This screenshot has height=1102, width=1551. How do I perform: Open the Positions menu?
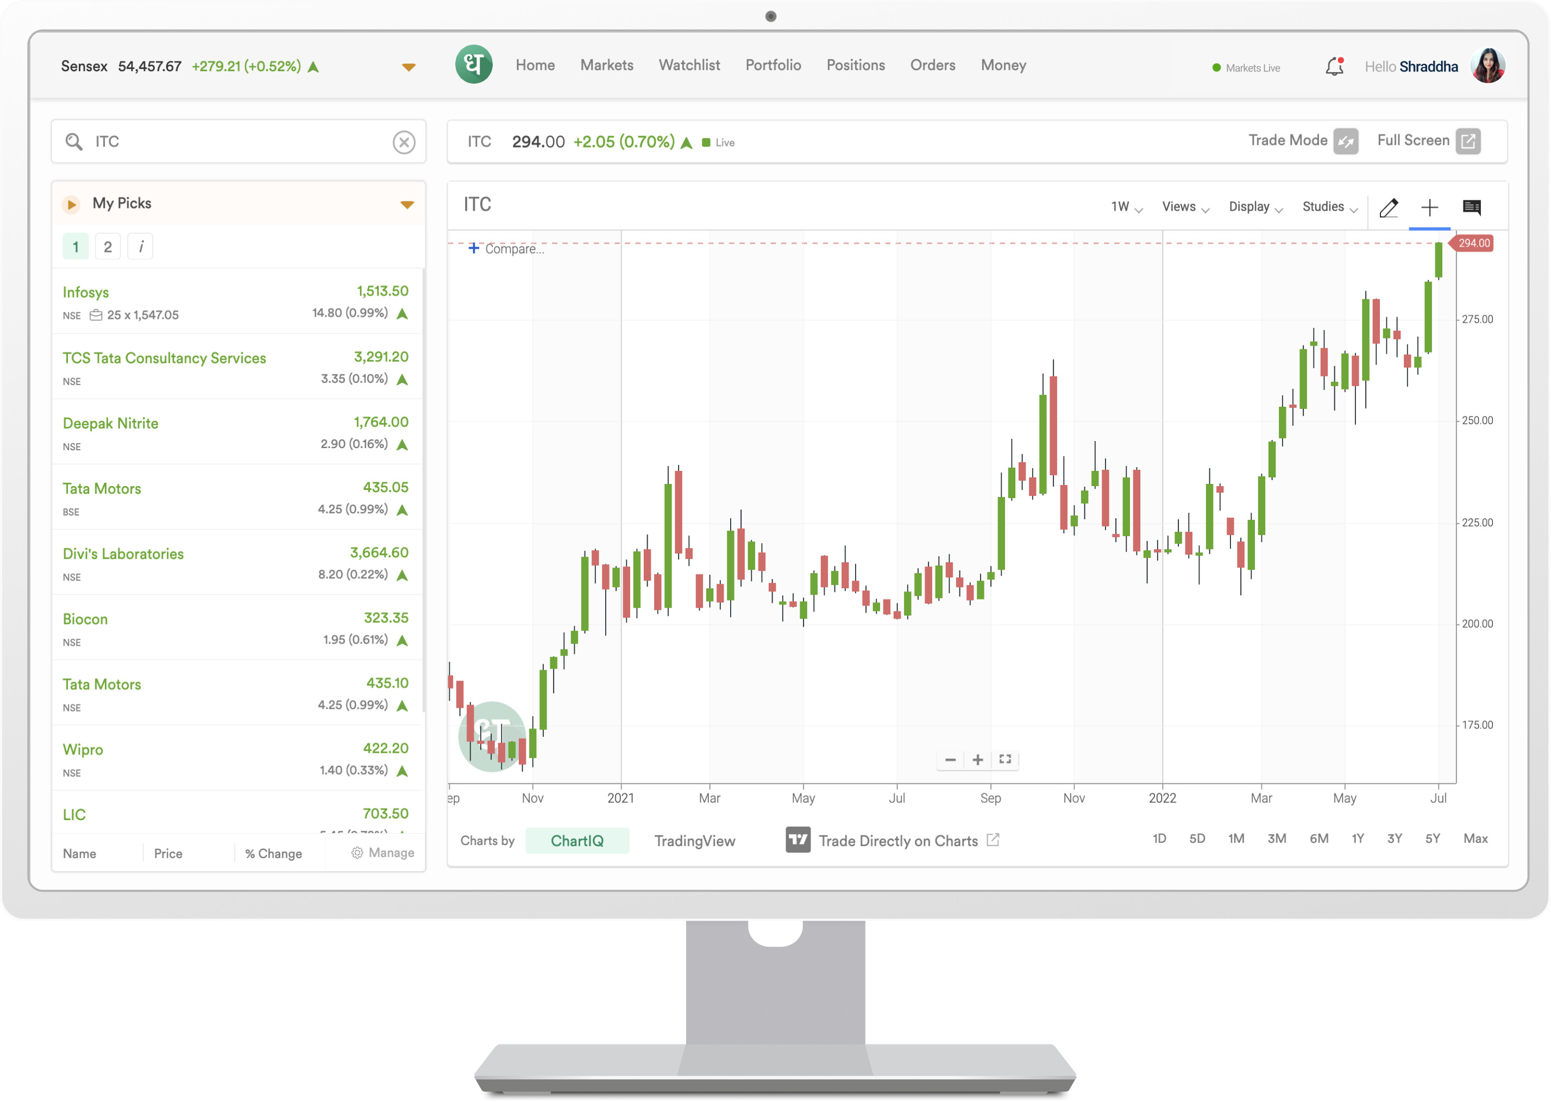855,65
